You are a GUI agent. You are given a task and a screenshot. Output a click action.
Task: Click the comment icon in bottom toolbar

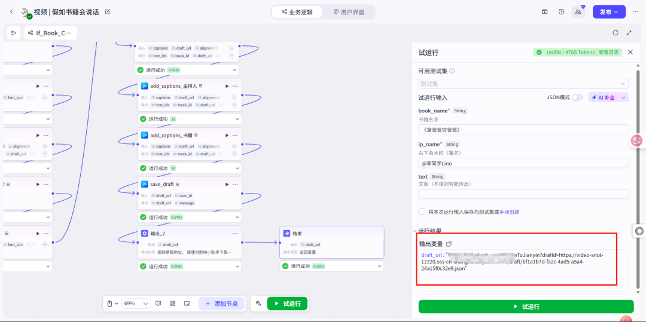159,303
